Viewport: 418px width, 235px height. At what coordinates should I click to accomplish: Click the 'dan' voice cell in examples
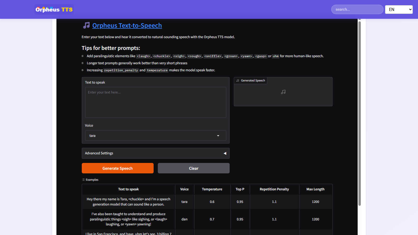coord(184,219)
